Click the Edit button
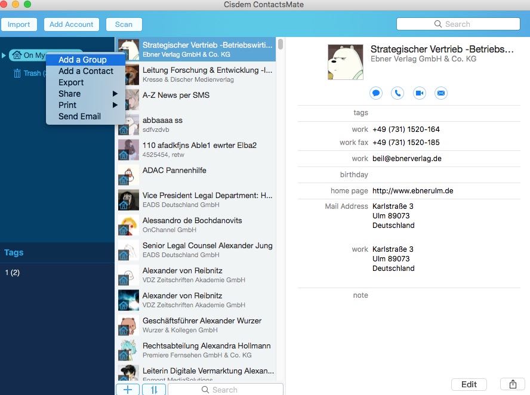530x395 pixels. [x=469, y=384]
